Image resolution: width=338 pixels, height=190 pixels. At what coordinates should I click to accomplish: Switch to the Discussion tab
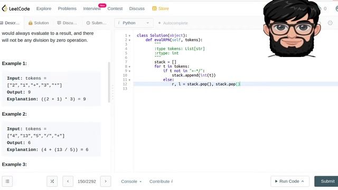pos(67,23)
